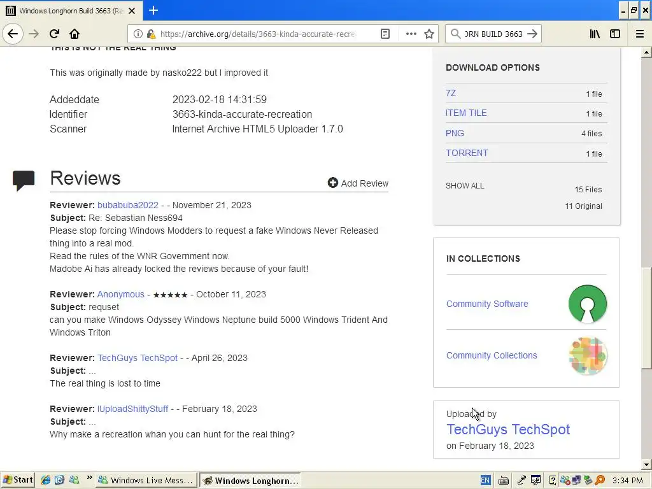Click the scrollbar up arrow
The height and width of the screenshot is (489, 652).
[646, 52]
